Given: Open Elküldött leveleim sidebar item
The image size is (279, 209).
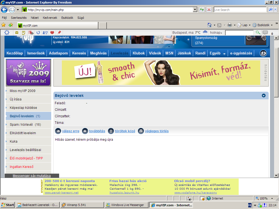Looking at the screenshot, I should coord(28,133).
